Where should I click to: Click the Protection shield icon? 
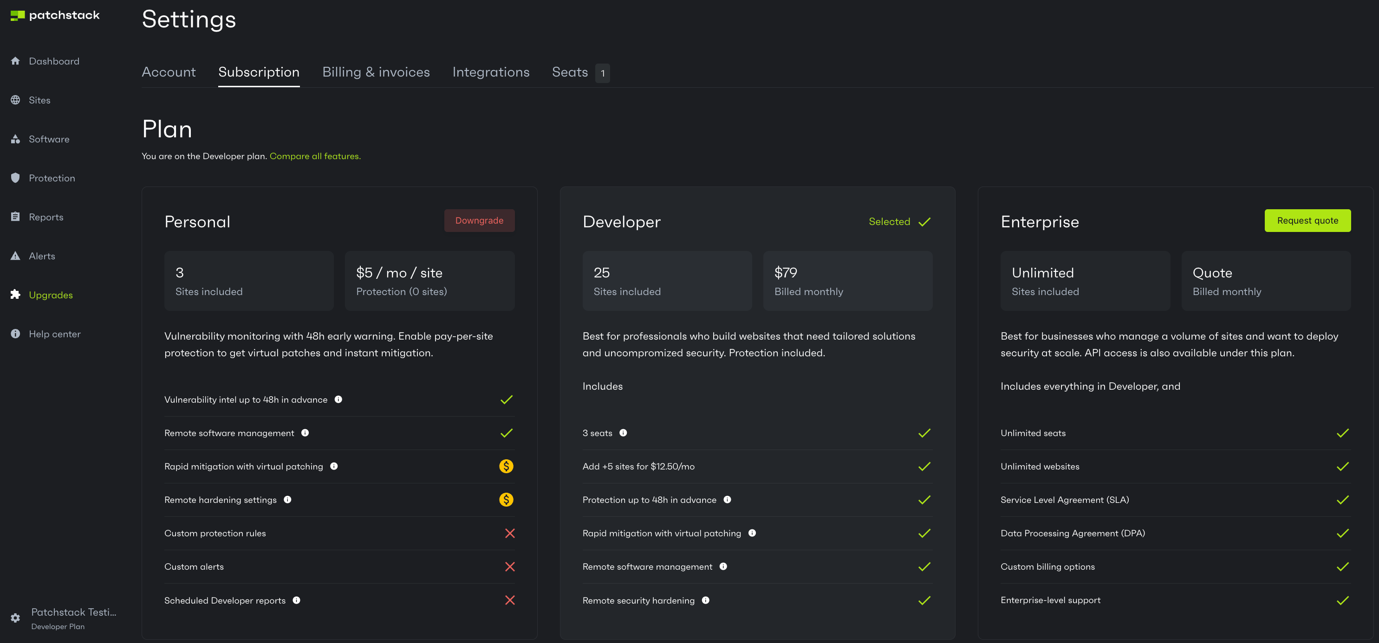(x=15, y=178)
